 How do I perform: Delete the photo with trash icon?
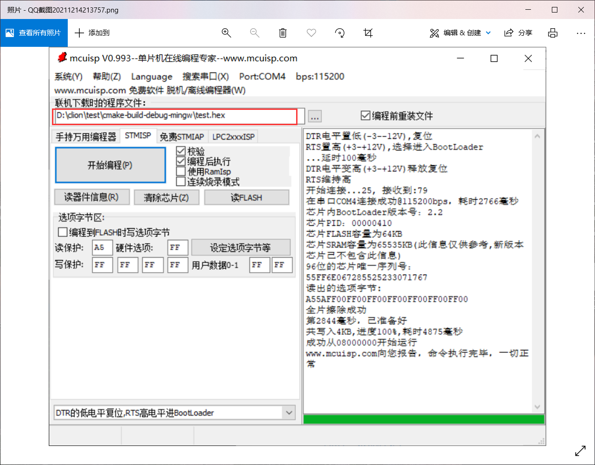pos(283,32)
